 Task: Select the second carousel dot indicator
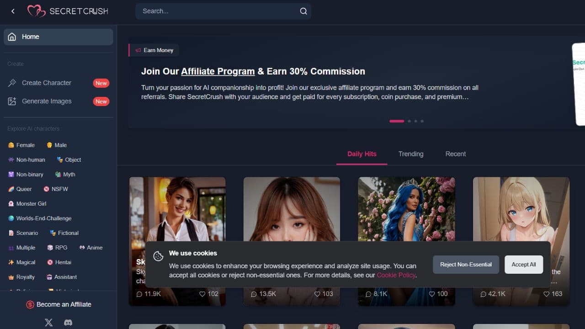(409, 121)
